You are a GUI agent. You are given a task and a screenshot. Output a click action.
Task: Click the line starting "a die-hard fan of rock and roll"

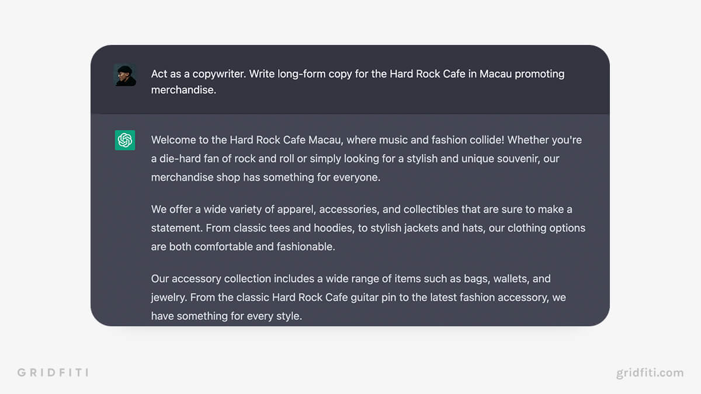(x=355, y=159)
